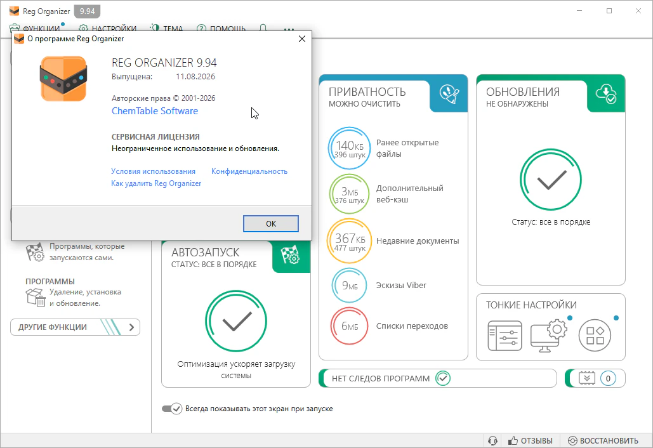Click the 9.94 version badge
Viewport: 653px width, 448px height.
pyautogui.click(x=88, y=11)
